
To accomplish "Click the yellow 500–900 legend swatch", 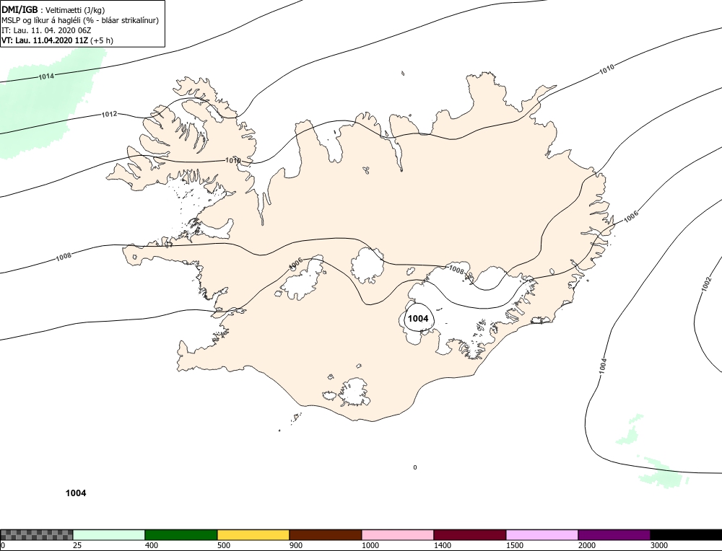I will [x=253, y=535].
